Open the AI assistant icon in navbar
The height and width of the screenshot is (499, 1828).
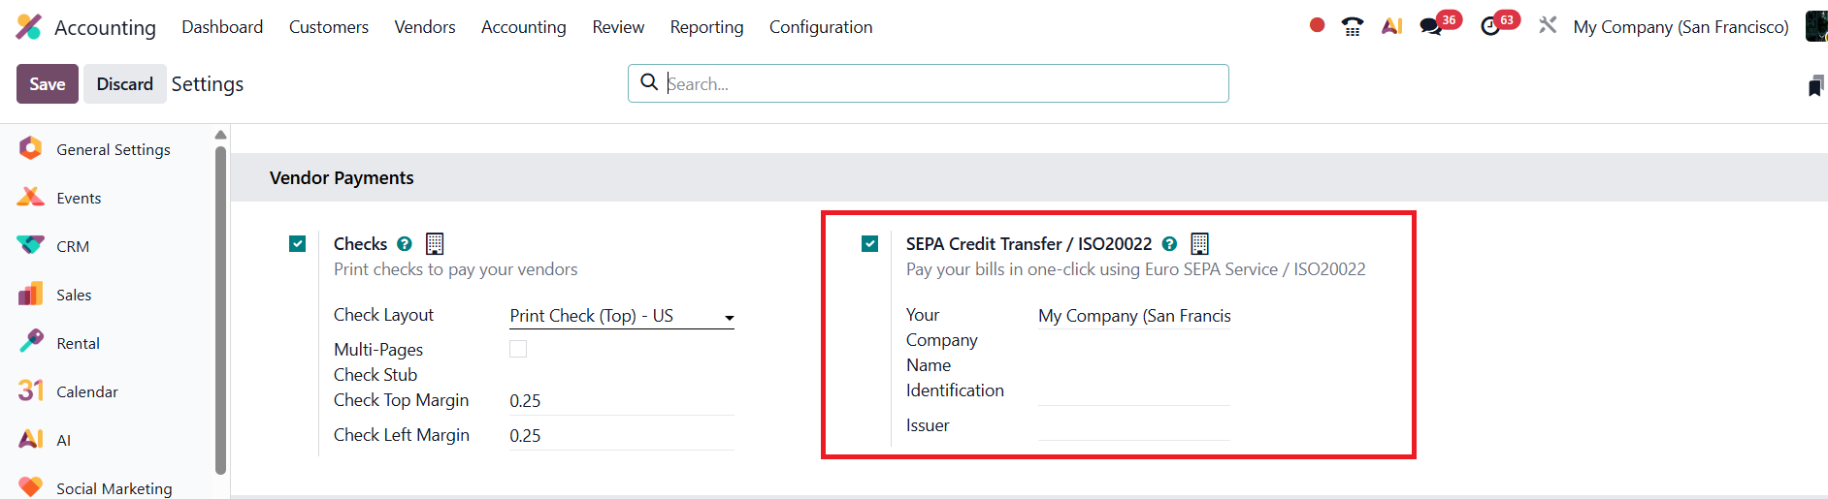[1392, 26]
